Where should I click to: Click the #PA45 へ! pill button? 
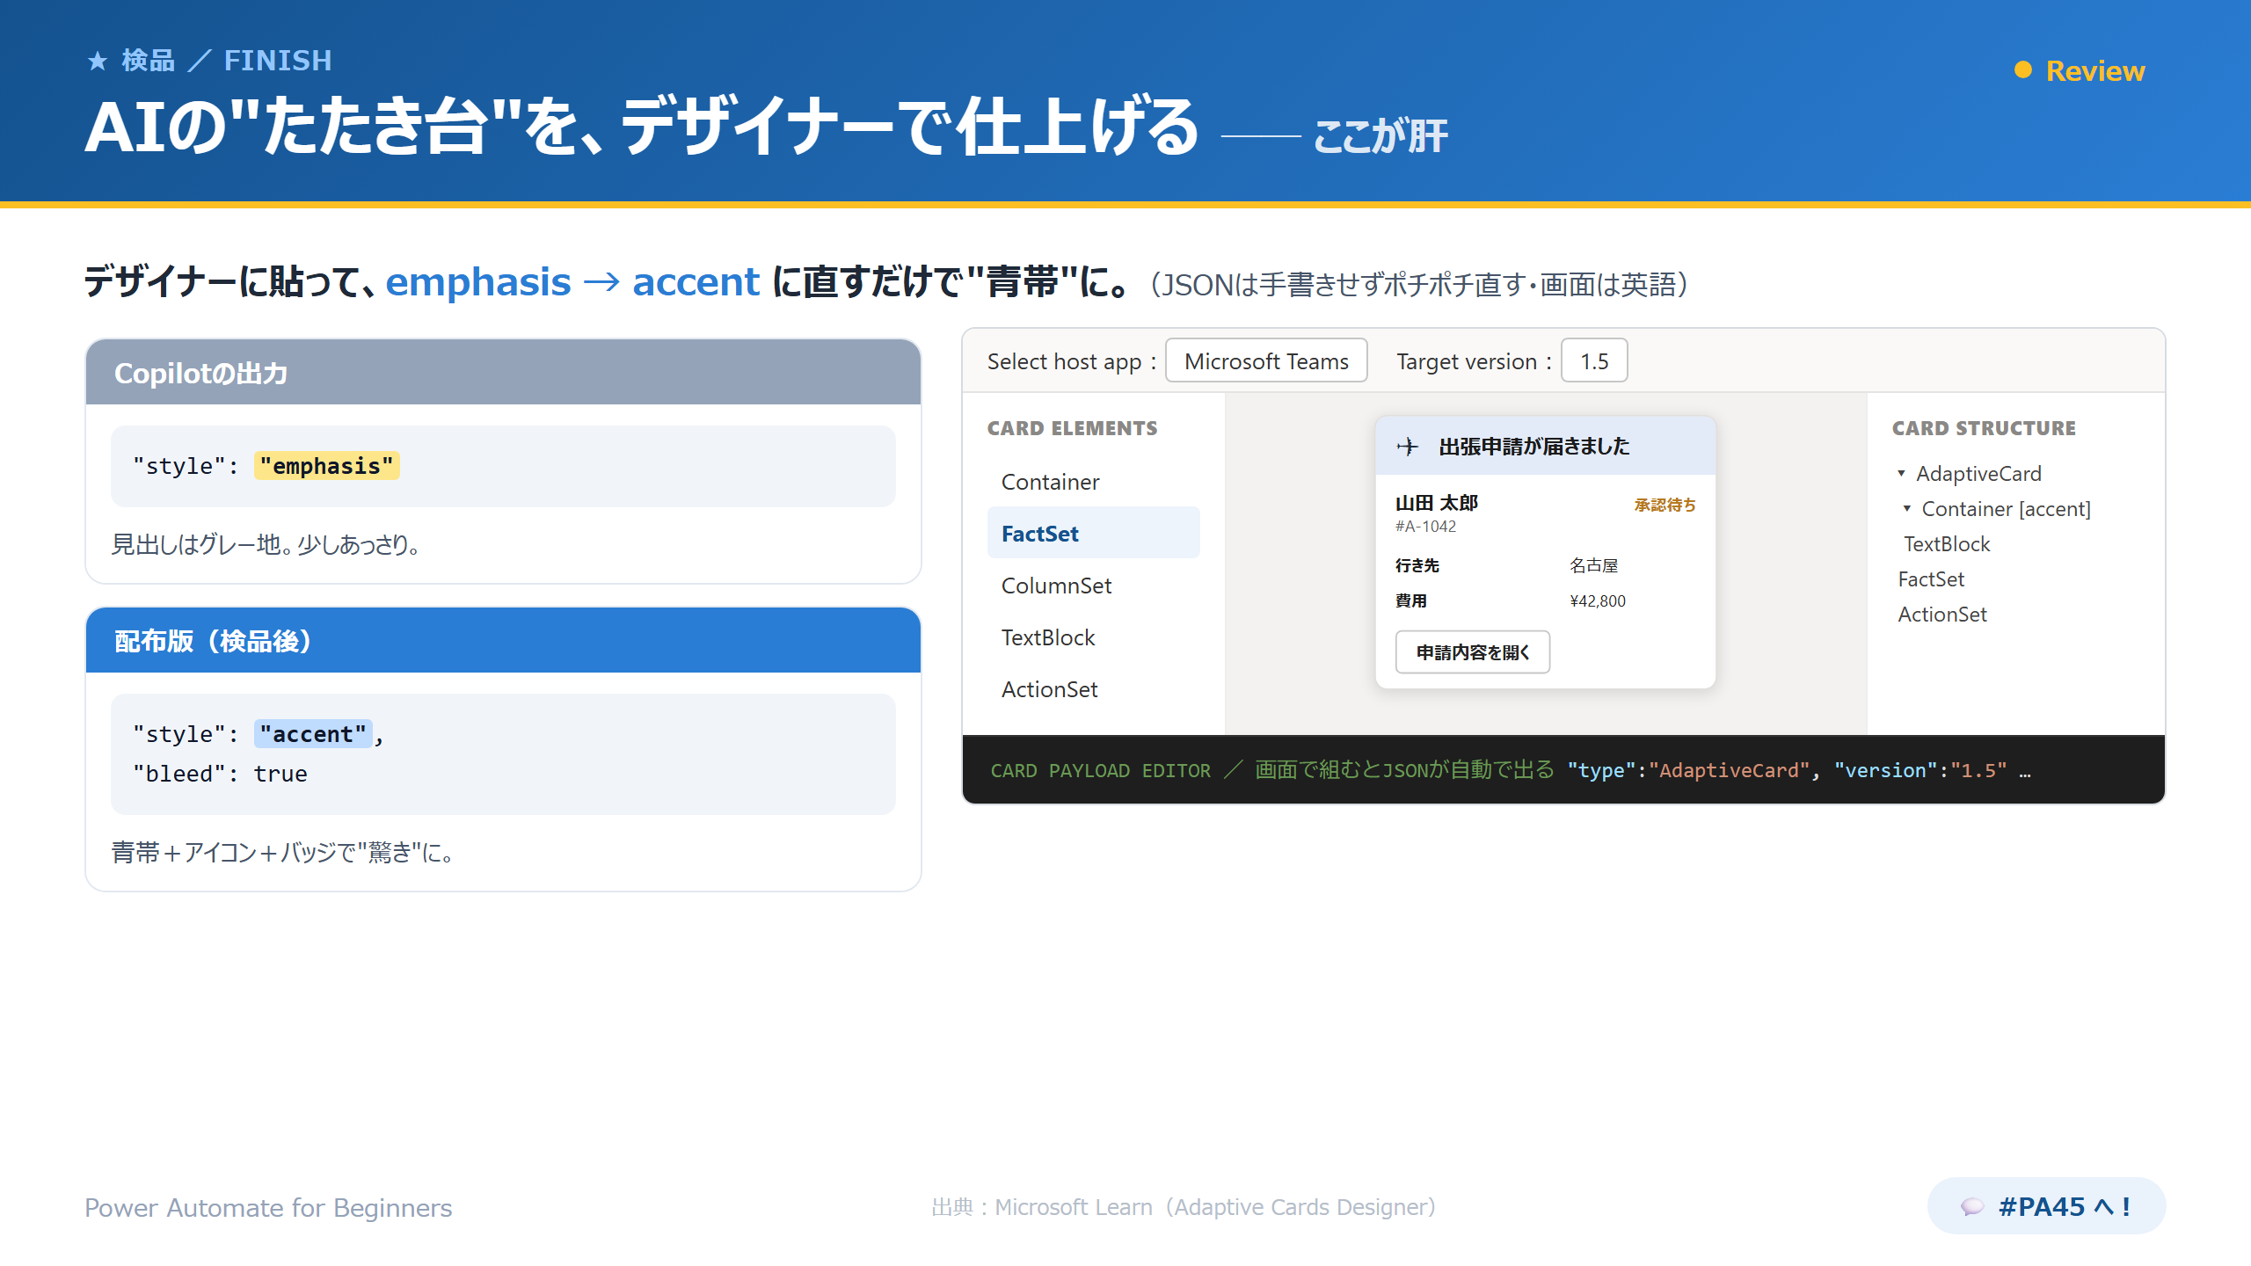coord(2046,1206)
